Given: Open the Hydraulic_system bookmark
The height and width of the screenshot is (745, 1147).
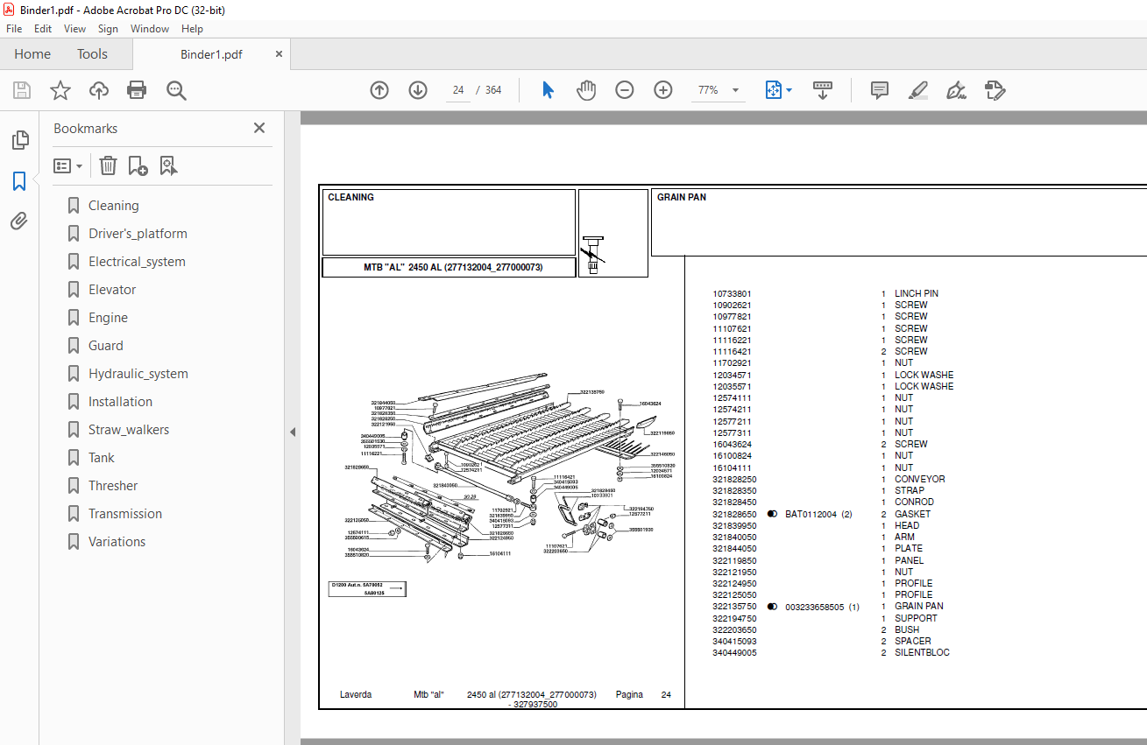Looking at the screenshot, I should [138, 374].
